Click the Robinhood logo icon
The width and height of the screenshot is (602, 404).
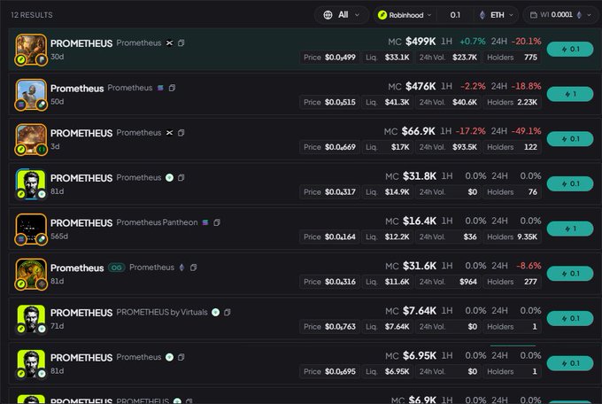pyautogui.click(x=382, y=15)
